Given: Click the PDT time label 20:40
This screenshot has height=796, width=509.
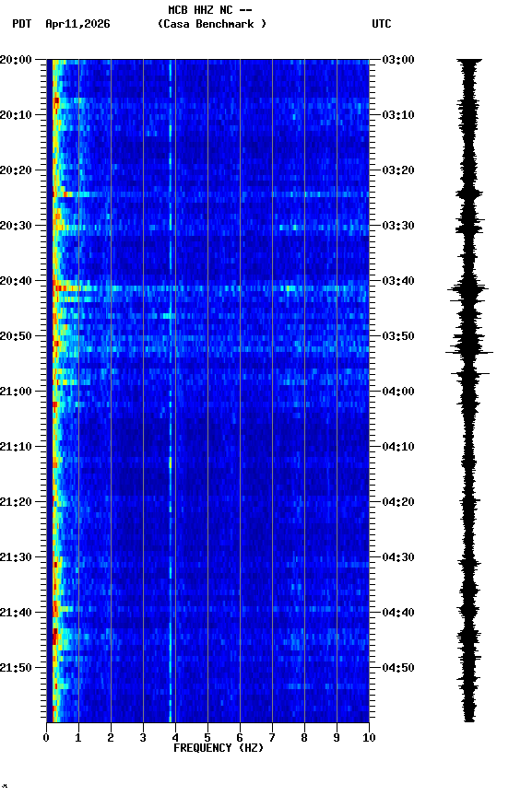Looking at the screenshot, I should point(16,281).
